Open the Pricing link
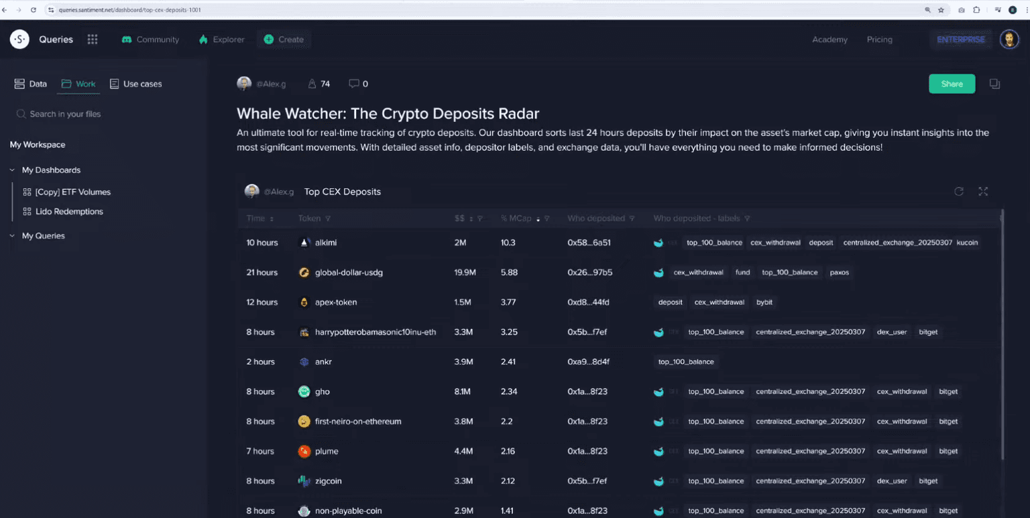The width and height of the screenshot is (1030, 518). pos(879,40)
